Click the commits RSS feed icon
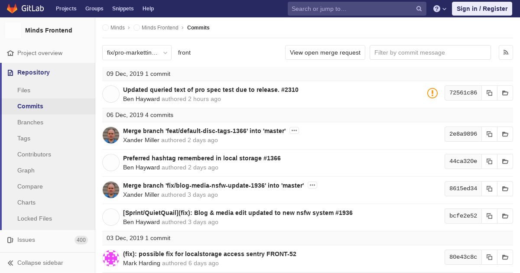Screen dimensions: 520x273 coord(506,52)
